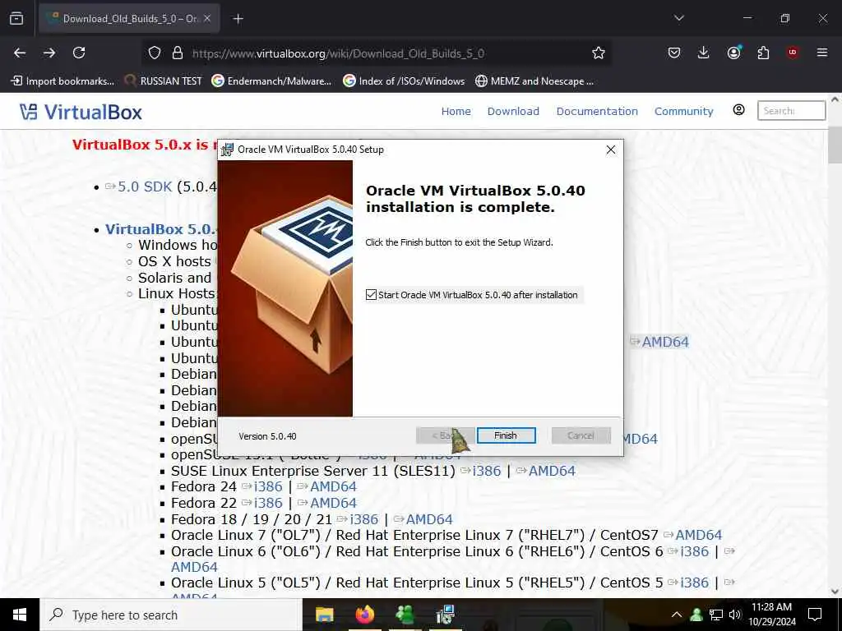Show hidden system tray icons
This screenshot has height=631, width=842.
click(677, 615)
